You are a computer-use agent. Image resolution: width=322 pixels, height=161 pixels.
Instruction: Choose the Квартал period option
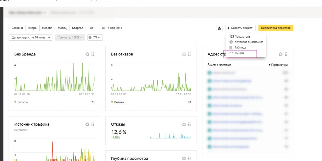click(77, 28)
